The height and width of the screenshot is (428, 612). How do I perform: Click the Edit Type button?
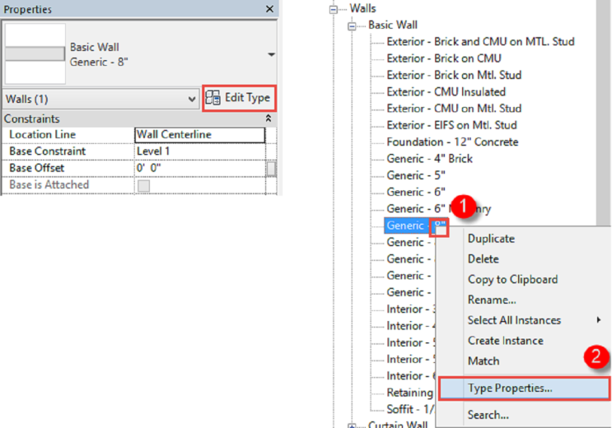[x=239, y=98]
